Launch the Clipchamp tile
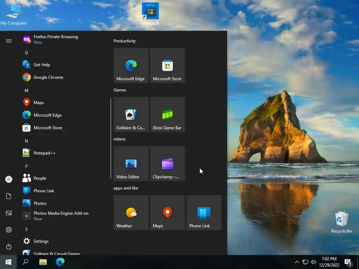Image resolution: width=359 pixels, height=269 pixels. click(167, 164)
